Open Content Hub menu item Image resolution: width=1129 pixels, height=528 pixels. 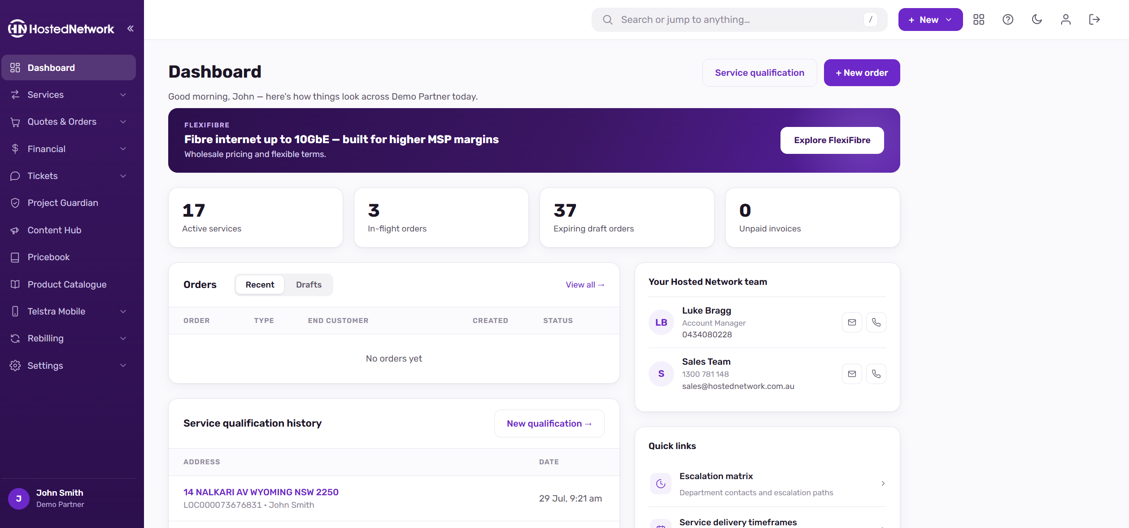[x=69, y=230]
